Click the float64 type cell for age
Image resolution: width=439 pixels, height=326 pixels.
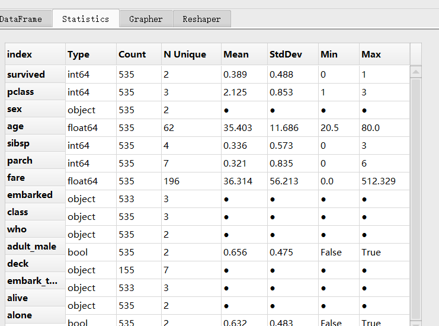91,127
